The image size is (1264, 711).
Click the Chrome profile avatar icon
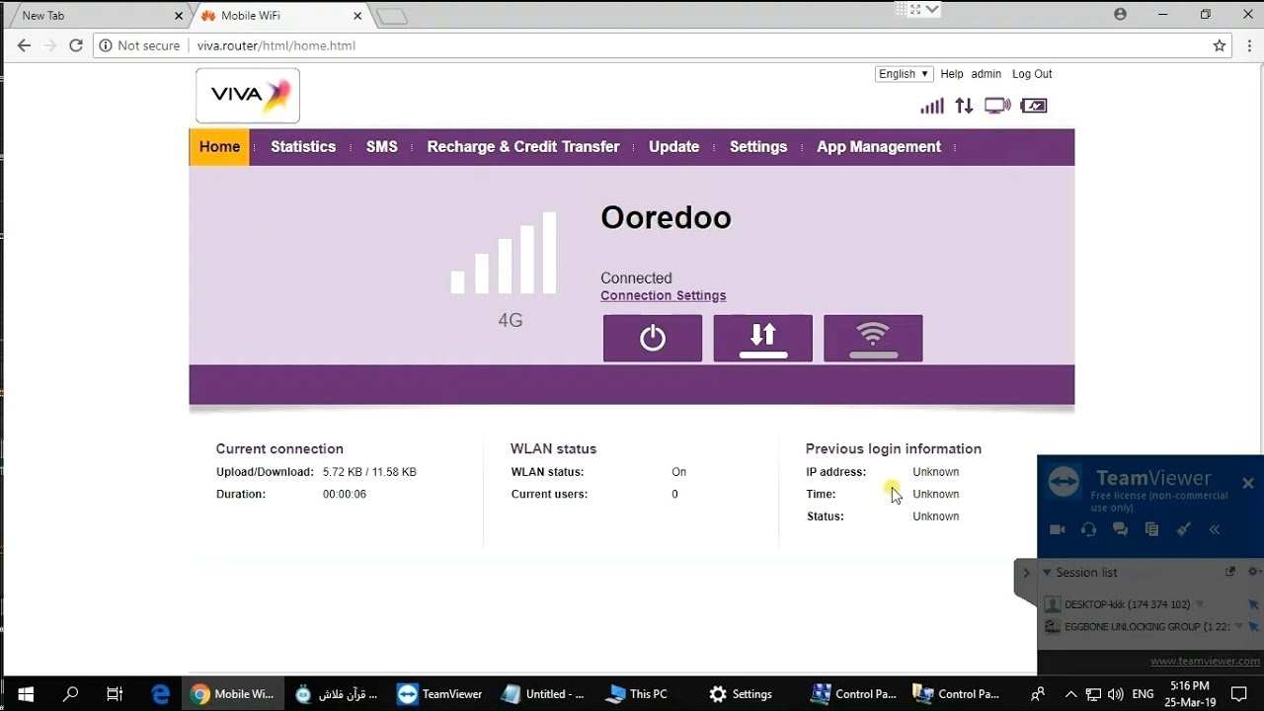click(1120, 15)
